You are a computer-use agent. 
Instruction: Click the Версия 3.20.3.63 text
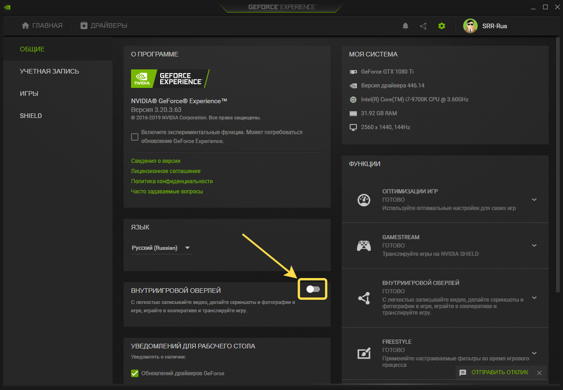[x=156, y=110]
